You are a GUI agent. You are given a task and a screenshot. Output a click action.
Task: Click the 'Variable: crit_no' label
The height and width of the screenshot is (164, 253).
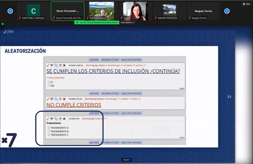click(x=75, y=99)
